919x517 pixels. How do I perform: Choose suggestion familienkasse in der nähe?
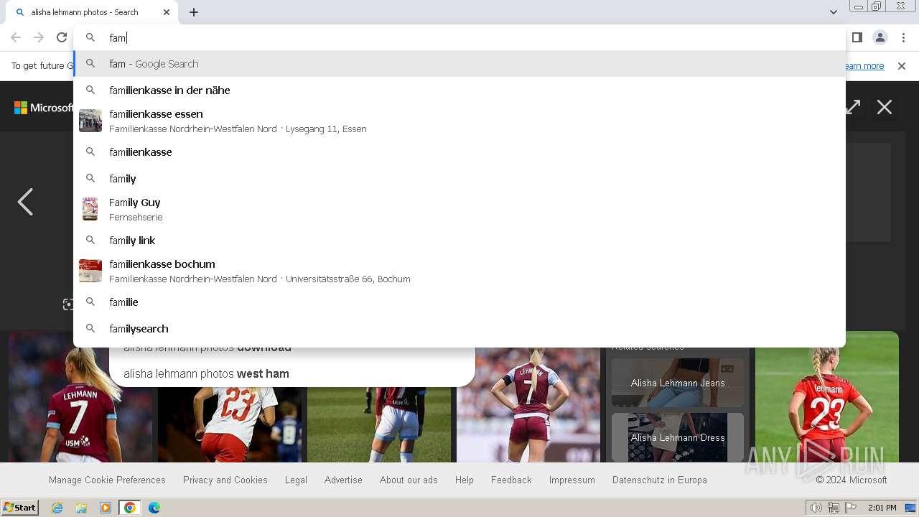pos(459,90)
